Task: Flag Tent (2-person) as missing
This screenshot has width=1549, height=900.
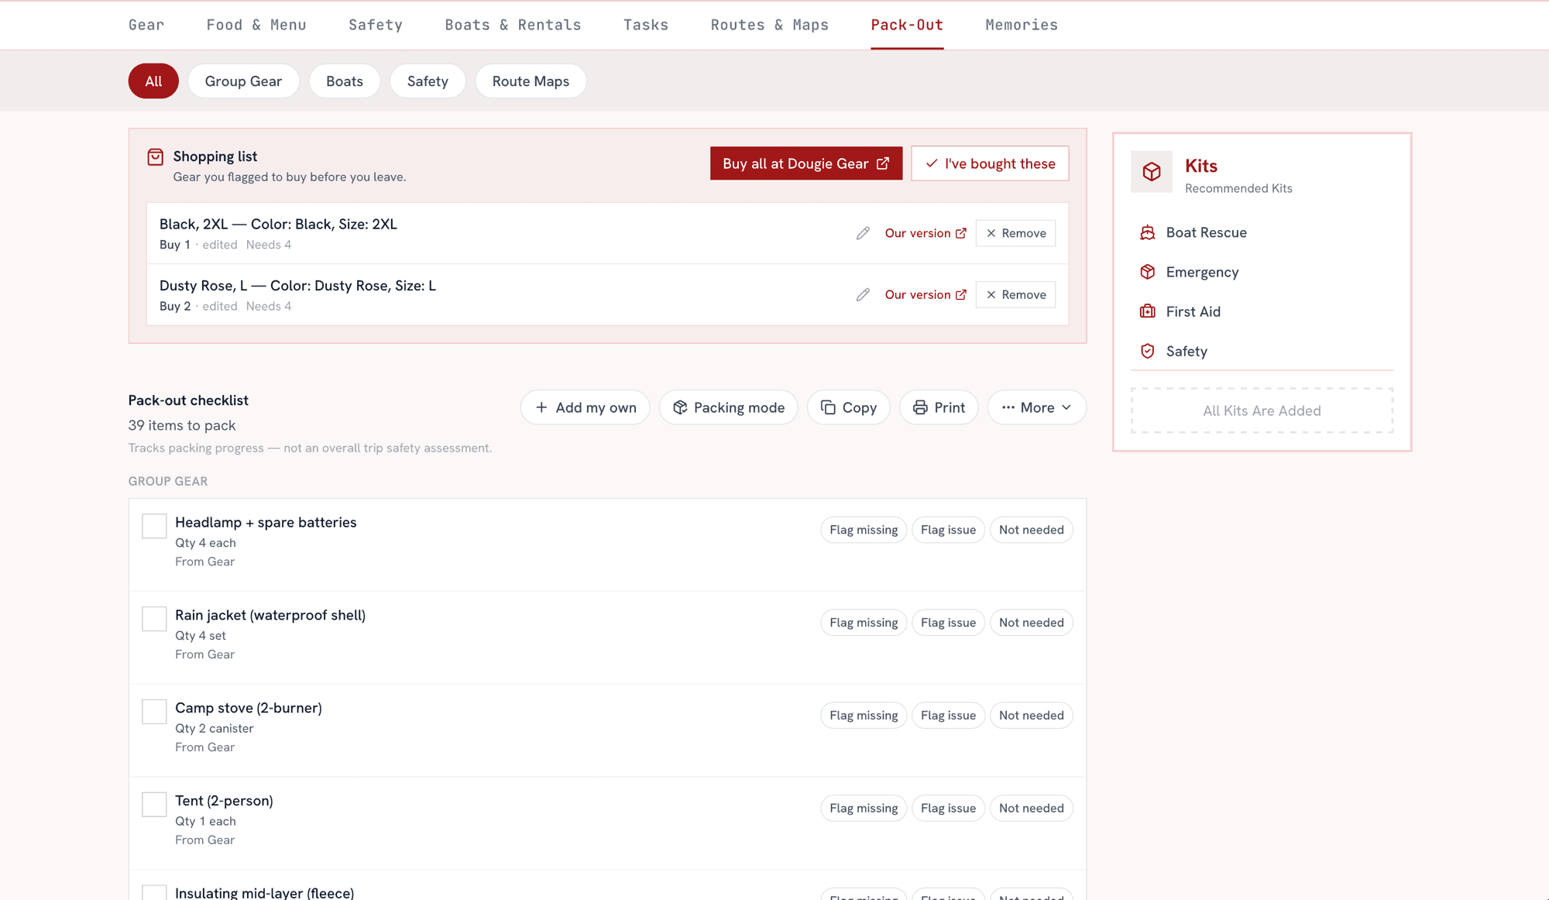Action: (864, 808)
